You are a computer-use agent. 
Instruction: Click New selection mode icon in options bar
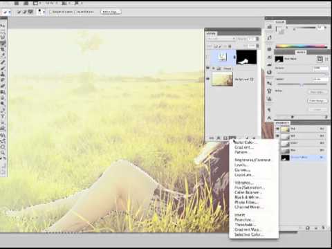19,12
